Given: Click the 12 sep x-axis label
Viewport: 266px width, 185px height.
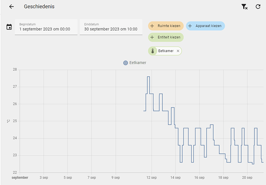Looking at the screenshot, I should [152, 178].
